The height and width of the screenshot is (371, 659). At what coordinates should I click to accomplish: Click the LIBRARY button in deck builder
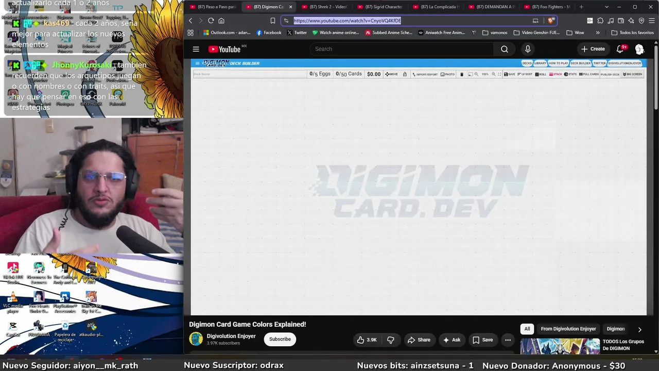pos(540,63)
